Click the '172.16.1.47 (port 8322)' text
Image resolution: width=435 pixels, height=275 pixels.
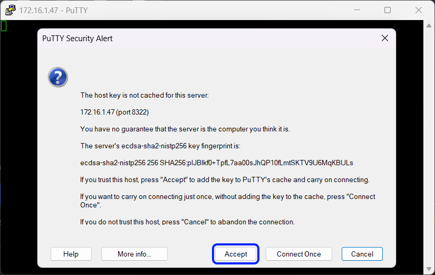point(114,112)
